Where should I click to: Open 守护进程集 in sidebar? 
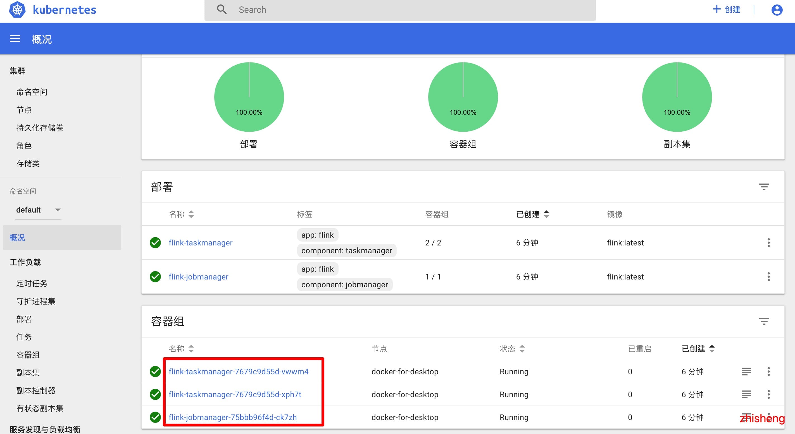[36, 301]
